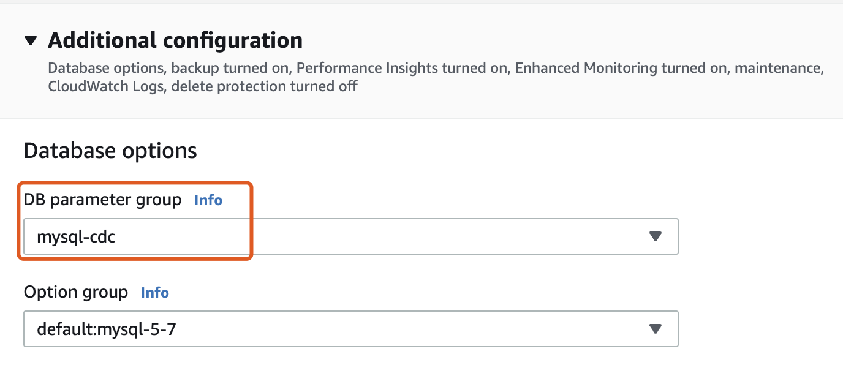Viewport: 843px width, 365px height.
Task: Click the DB parameter group dropdown arrow
Action: [656, 236]
